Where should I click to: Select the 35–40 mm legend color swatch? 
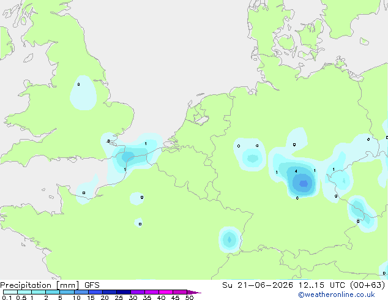coord(151,292)
